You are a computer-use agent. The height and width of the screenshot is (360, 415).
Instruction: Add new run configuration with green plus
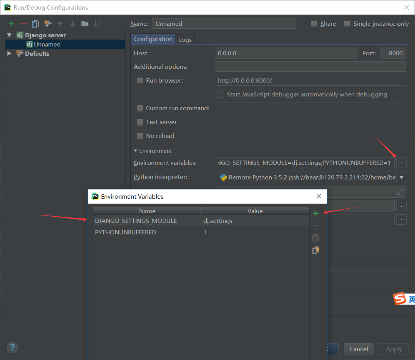coord(11,24)
